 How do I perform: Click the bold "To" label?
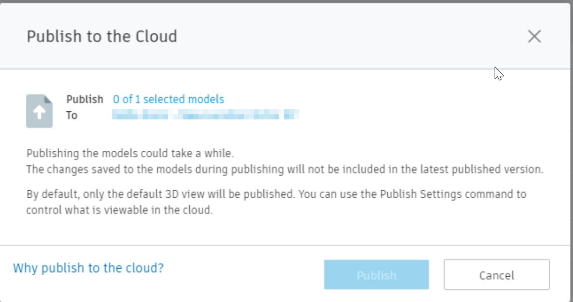pos(72,115)
